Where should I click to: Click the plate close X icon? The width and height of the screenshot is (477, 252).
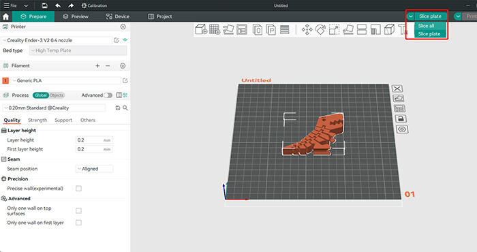(x=397, y=89)
